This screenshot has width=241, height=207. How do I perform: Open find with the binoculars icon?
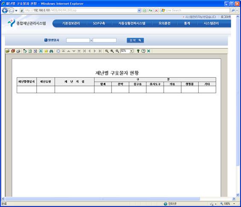[x=51, y=51]
